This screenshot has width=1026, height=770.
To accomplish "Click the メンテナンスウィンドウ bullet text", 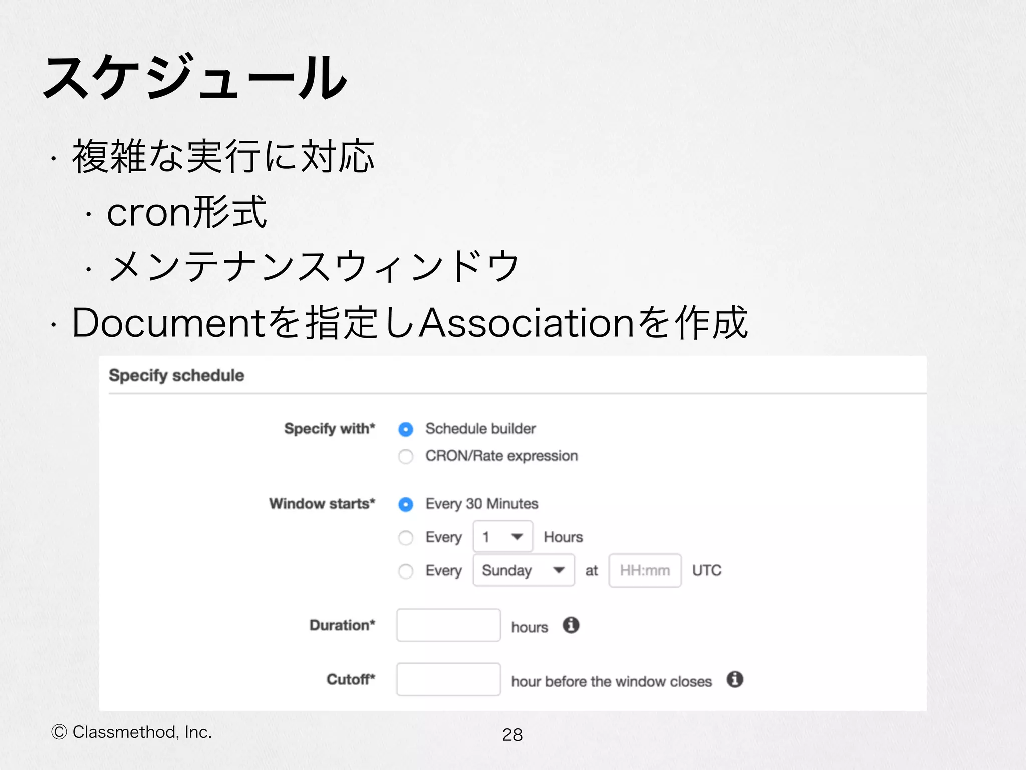I will tap(314, 266).
